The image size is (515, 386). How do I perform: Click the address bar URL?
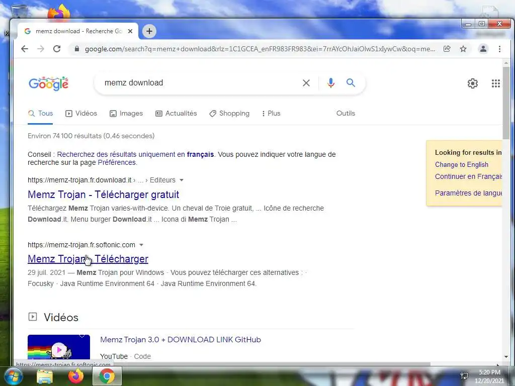[x=260, y=49]
